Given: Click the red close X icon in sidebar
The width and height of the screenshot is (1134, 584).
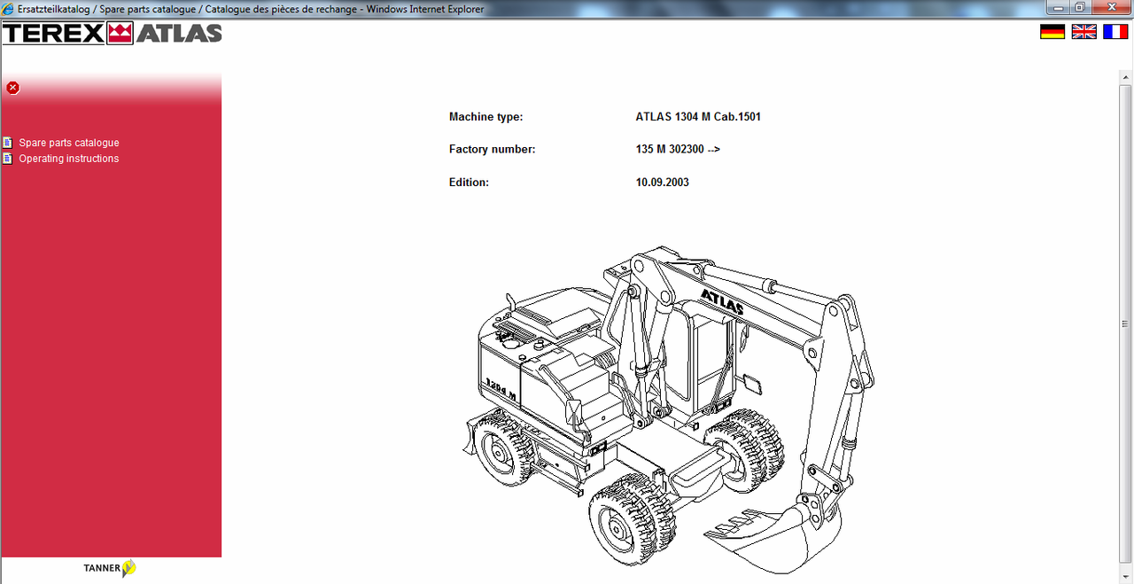Looking at the screenshot, I should 12,88.
